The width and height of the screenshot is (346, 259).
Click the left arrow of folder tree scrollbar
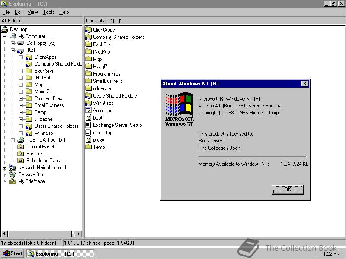4,234
